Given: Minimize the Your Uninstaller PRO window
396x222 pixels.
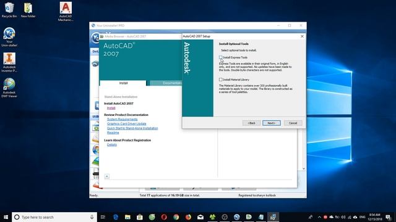Looking at the screenshot, I should (278, 25).
